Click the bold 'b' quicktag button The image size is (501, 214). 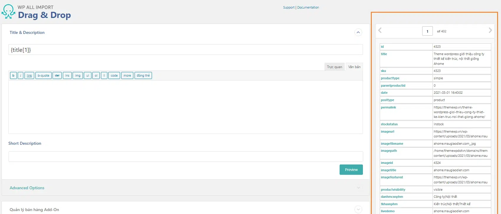pos(13,75)
